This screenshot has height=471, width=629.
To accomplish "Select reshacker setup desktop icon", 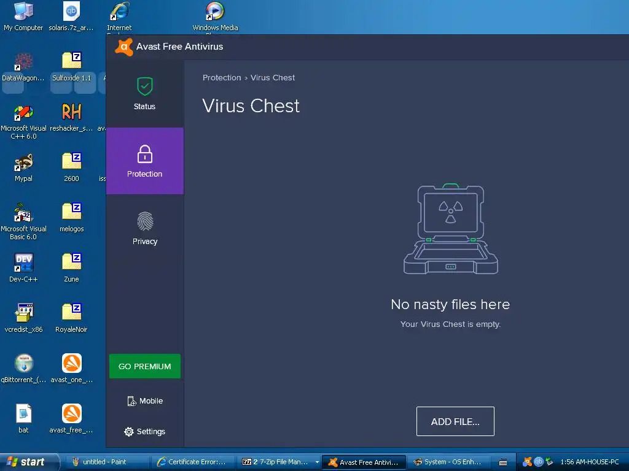I will tap(71, 118).
